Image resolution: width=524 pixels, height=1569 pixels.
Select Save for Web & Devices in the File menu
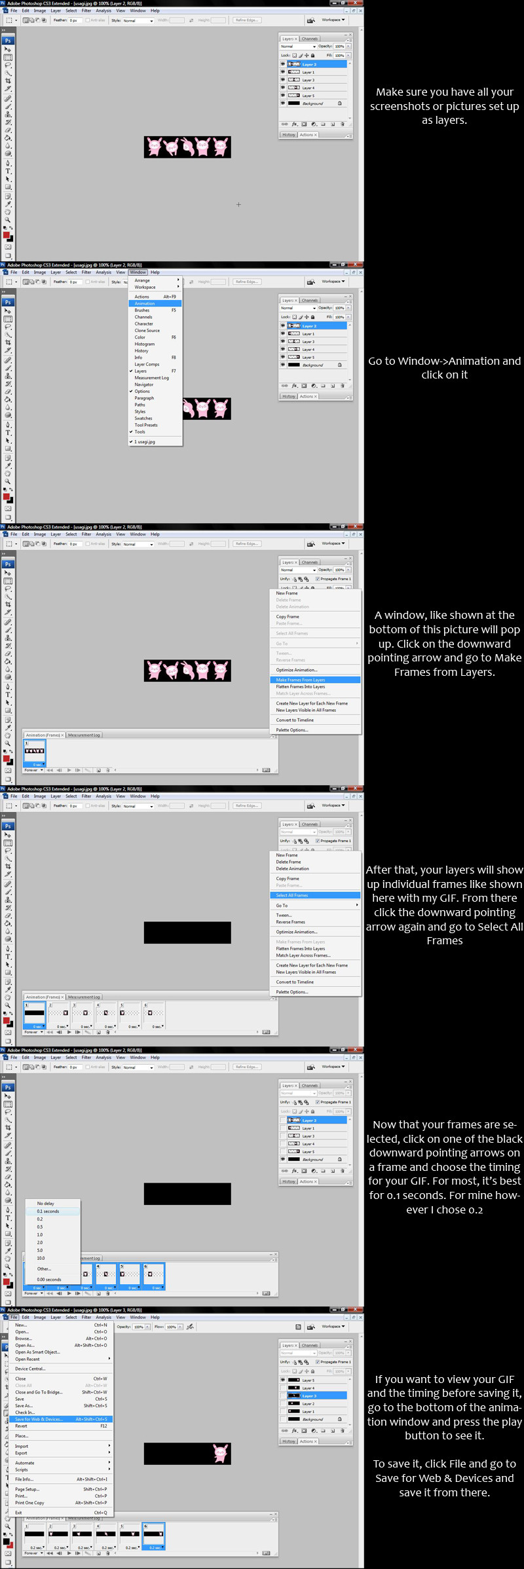tap(62, 1419)
